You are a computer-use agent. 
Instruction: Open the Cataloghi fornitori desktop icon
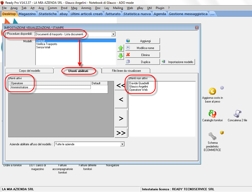coord(212,114)
